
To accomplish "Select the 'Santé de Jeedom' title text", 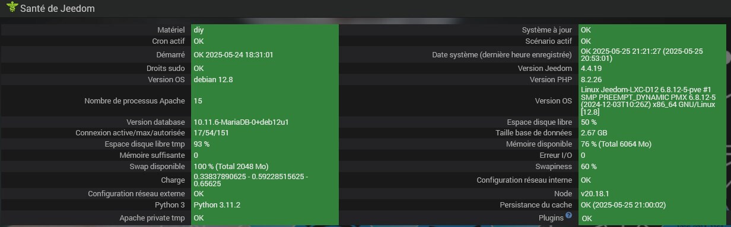I will pyautogui.click(x=58, y=9).
